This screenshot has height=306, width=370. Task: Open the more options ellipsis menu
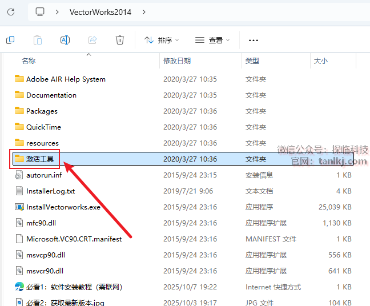coord(254,41)
